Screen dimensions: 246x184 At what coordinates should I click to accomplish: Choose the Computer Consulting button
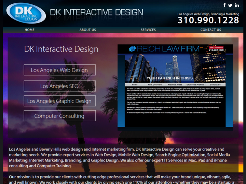(x=59, y=116)
